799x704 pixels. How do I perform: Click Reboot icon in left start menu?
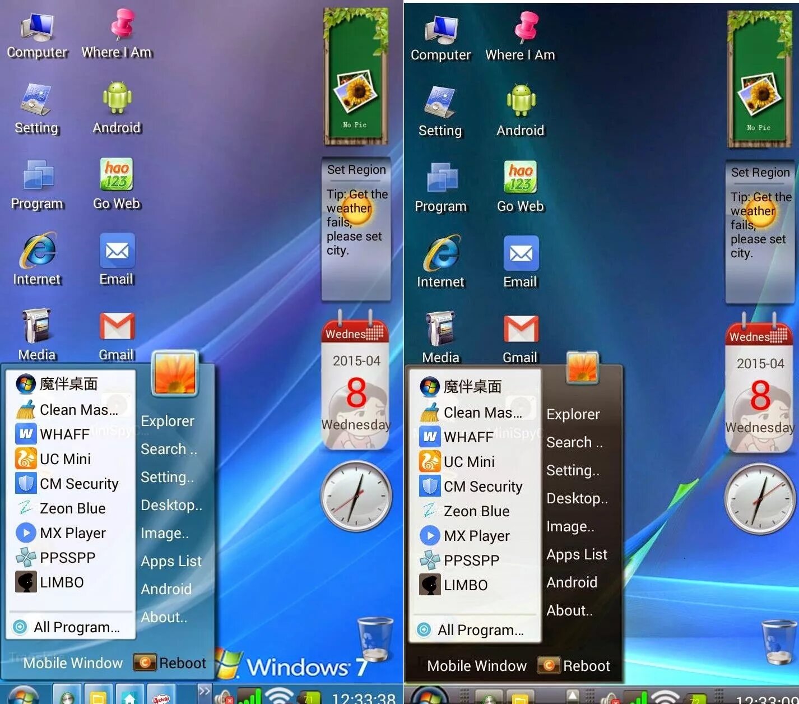(x=145, y=663)
